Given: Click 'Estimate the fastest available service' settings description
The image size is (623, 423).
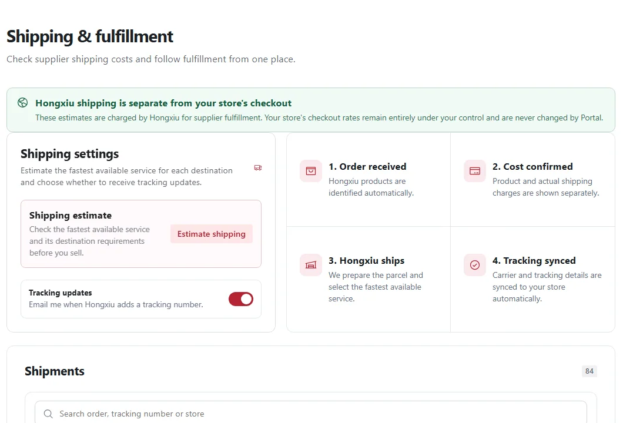Looking at the screenshot, I should (x=126, y=176).
